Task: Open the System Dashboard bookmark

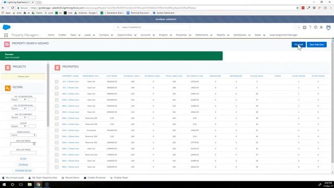Action: tap(163, 13)
